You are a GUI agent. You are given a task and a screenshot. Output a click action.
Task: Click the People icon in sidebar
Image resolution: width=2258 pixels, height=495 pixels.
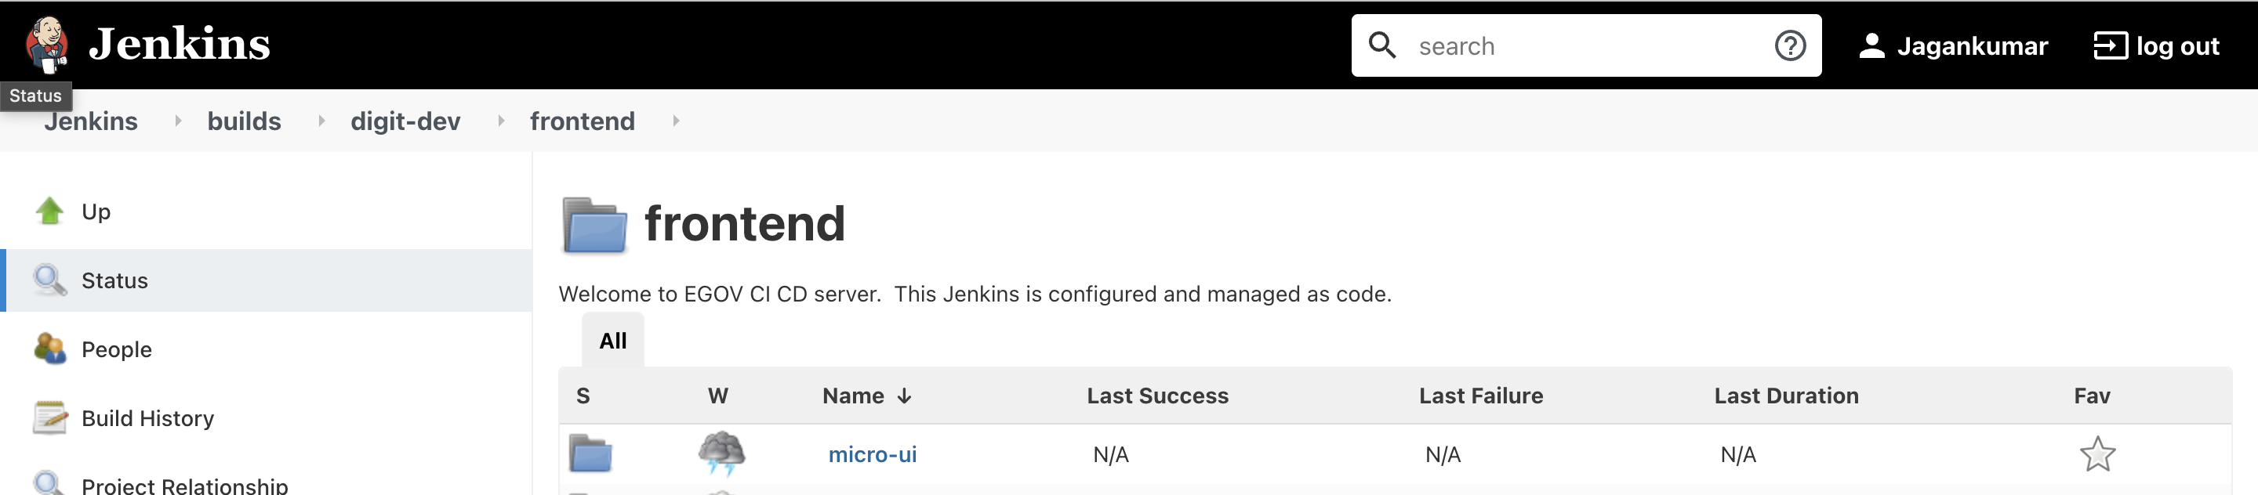(x=50, y=349)
